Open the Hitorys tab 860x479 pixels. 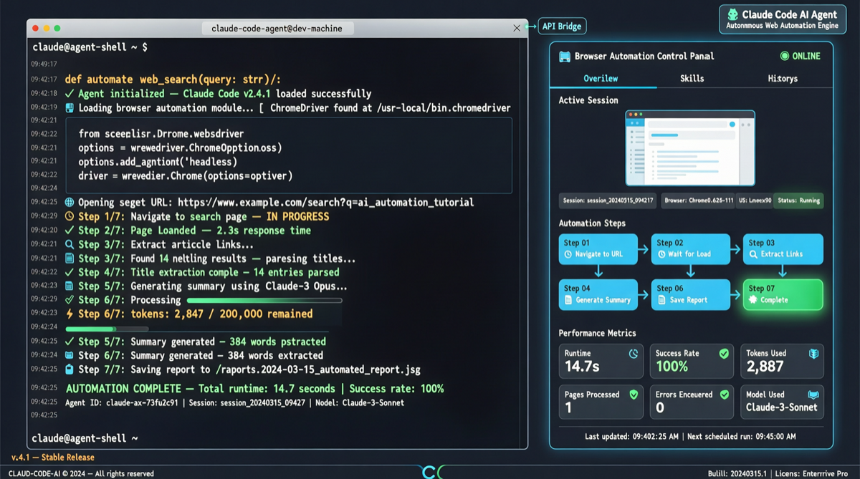(783, 79)
